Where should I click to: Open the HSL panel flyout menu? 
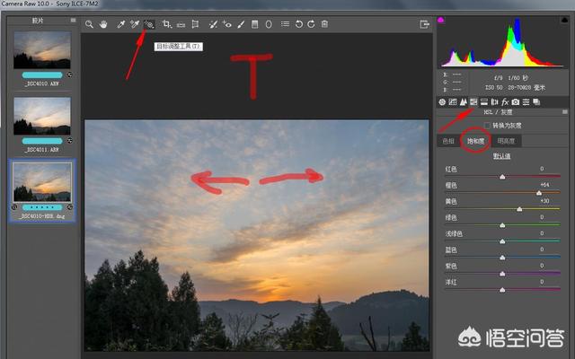click(x=565, y=112)
